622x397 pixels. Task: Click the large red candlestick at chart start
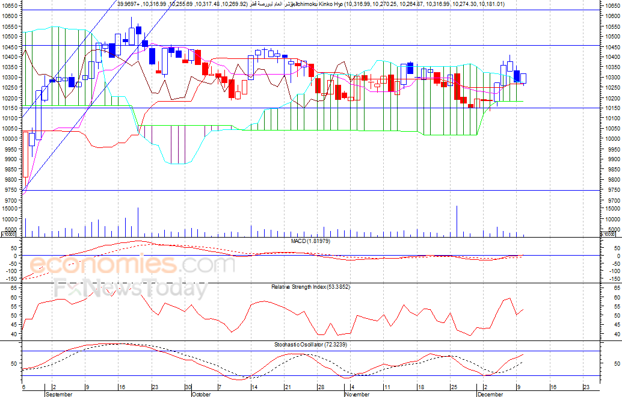coord(25,155)
